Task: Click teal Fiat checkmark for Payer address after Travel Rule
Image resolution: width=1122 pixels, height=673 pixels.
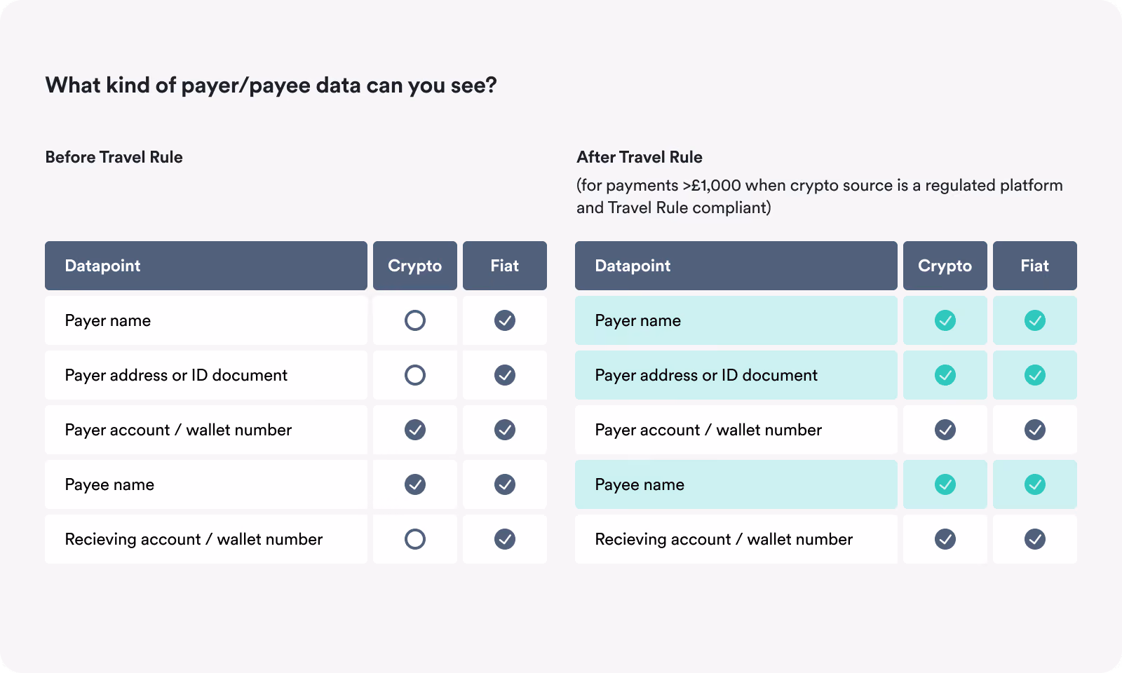Action: (x=1035, y=375)
